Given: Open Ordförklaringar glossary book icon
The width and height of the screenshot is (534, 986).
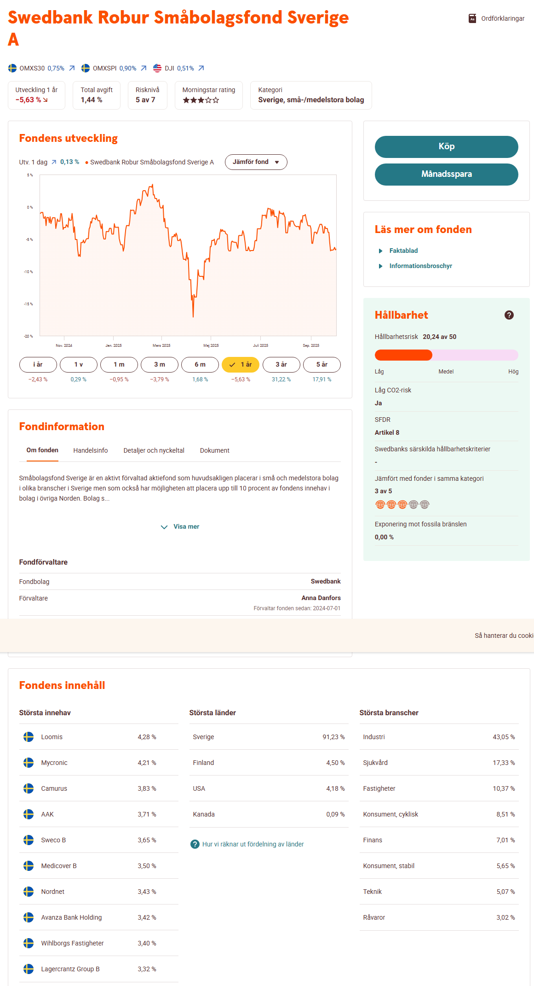Looking at the screenshot, I should click(472, 18).
